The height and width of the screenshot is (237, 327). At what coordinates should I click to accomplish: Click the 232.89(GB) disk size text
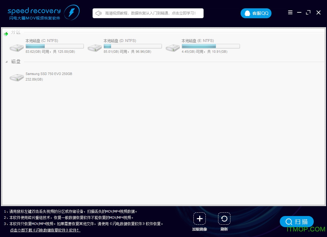coord(34,80)
